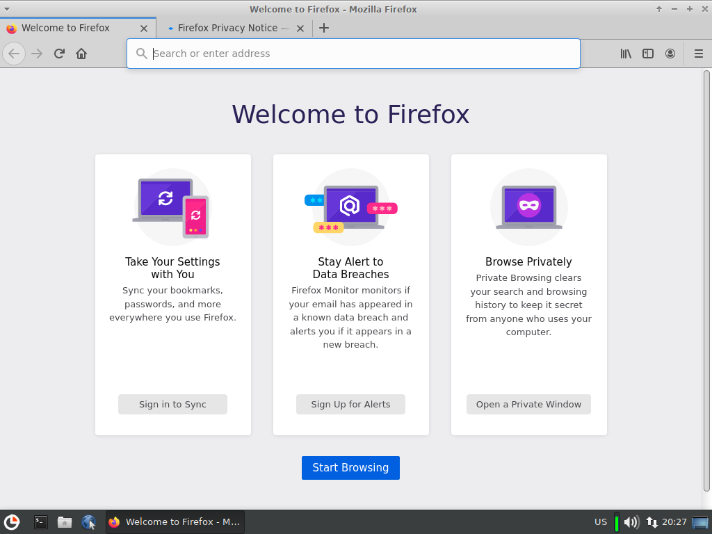Click the Take Your Settings with You heading
Image resolution: width=712 pixels, height=534 pixels.
click(172, 268)
